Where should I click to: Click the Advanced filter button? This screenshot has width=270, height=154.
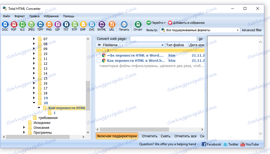[252, 30]
